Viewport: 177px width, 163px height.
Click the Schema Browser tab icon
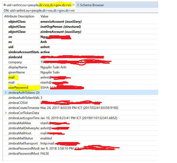click(78, 5)
